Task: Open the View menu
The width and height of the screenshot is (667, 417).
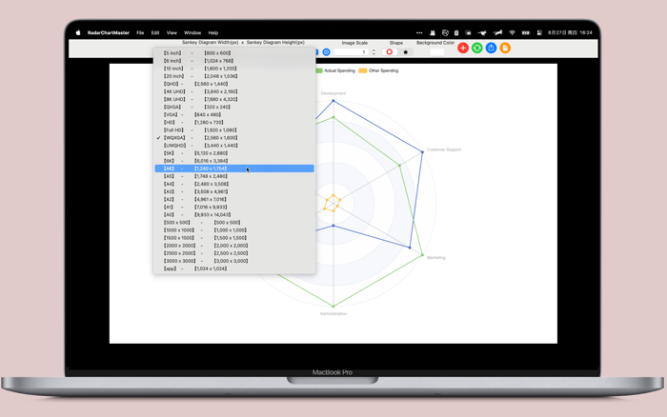Action: pyautogui.click(x=172, y=32)
